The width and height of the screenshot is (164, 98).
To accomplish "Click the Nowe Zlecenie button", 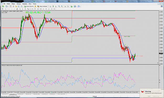I will (x=29, y=6).
